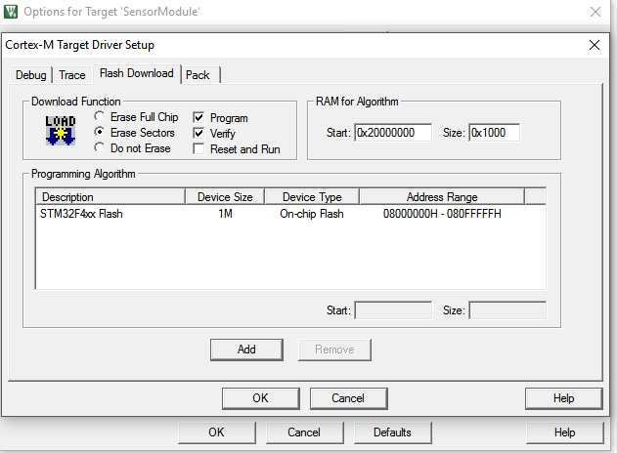Image resolution: width=617 pixels, height=453 pixels.
Task: Click the 08000000H - 080FFFFFH address range
Action: (442, 214)
